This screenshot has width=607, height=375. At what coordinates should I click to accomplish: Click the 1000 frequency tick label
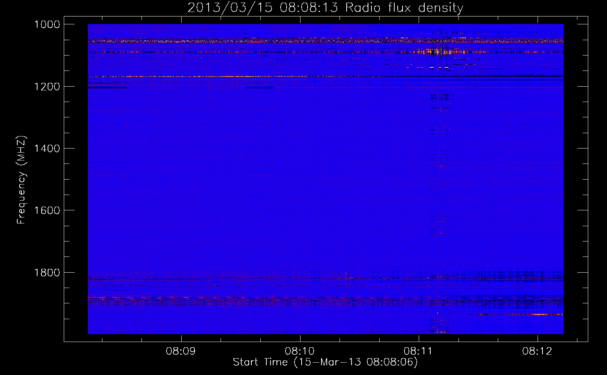click(47, 24)
